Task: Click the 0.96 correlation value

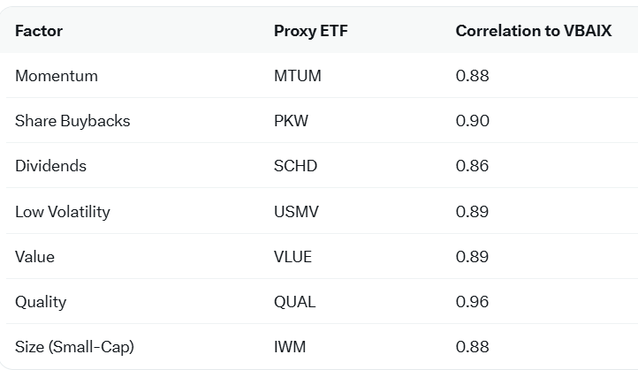Action: tap(472, 302)
